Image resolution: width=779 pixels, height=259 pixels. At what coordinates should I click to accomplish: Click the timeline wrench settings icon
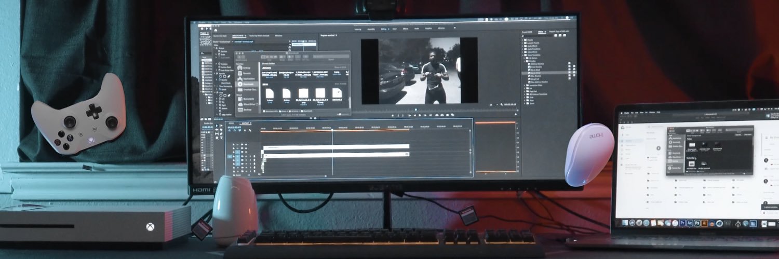click(x=250, y=130)
